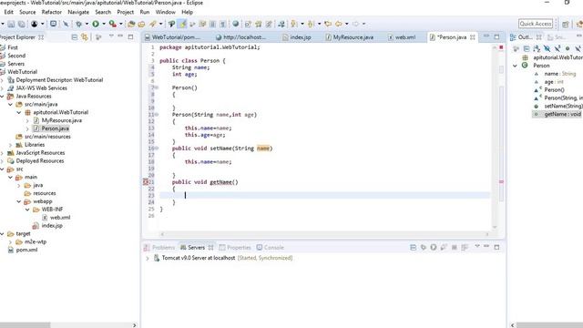Expand the Tomcat v9.0 Server entry
Screen dimensions: 583x328
148,258
